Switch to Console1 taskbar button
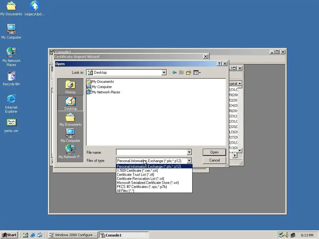 pos(124,235)
